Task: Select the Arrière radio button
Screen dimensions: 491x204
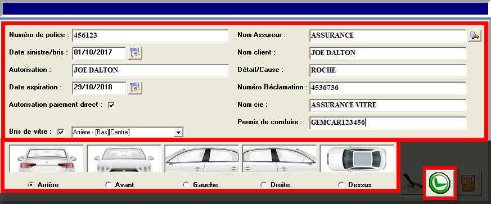Action: 31,185
